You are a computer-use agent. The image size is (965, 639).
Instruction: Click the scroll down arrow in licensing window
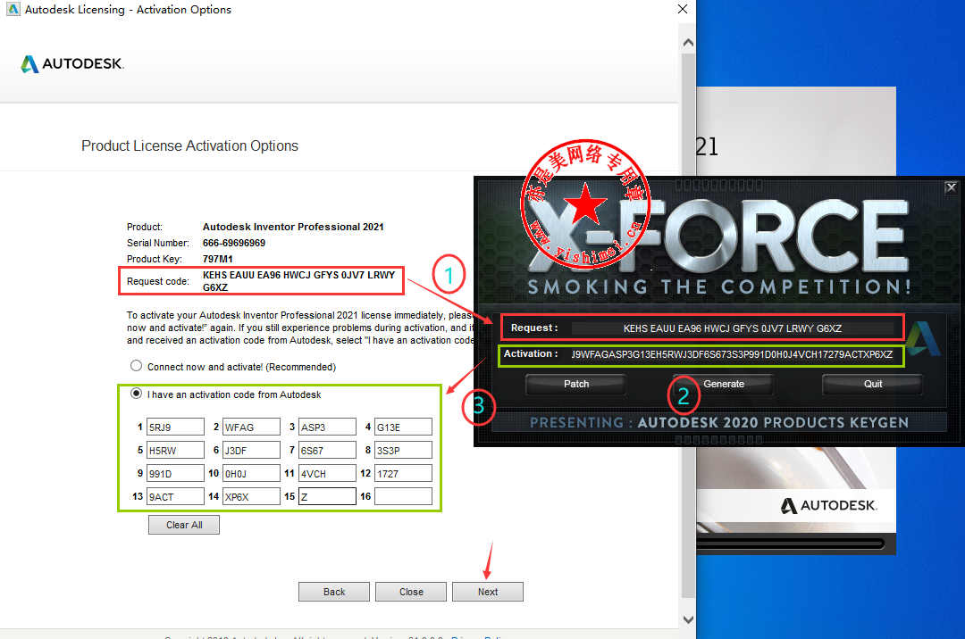click(688, 619)
